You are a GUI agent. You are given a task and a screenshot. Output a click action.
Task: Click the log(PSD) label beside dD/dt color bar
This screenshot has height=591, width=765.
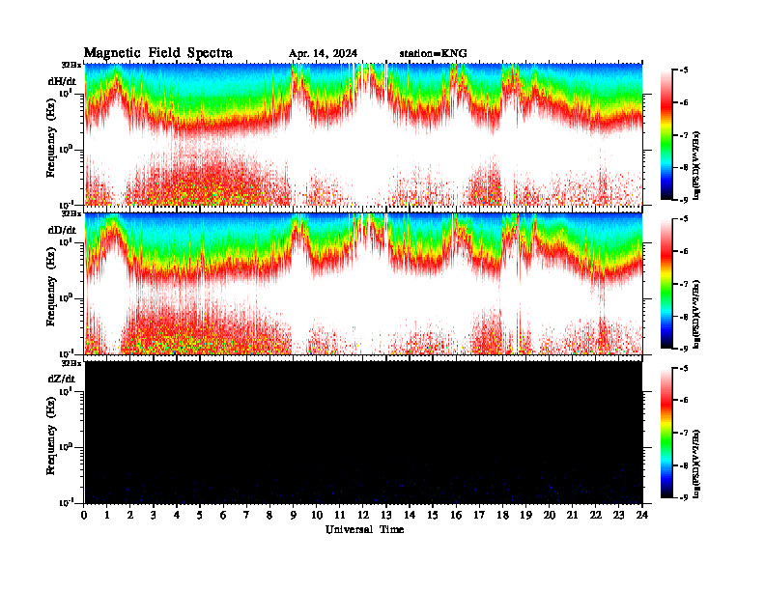click(696, 314)
